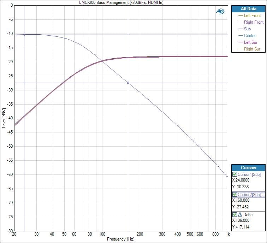Click the Sub line color swatch
Image resolution: width=267 pixels, height=243 pixels.
coord(241,29)
